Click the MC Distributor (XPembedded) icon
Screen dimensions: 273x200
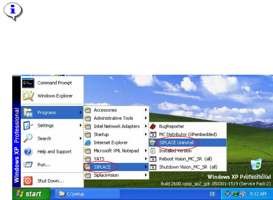click(153, 135)
